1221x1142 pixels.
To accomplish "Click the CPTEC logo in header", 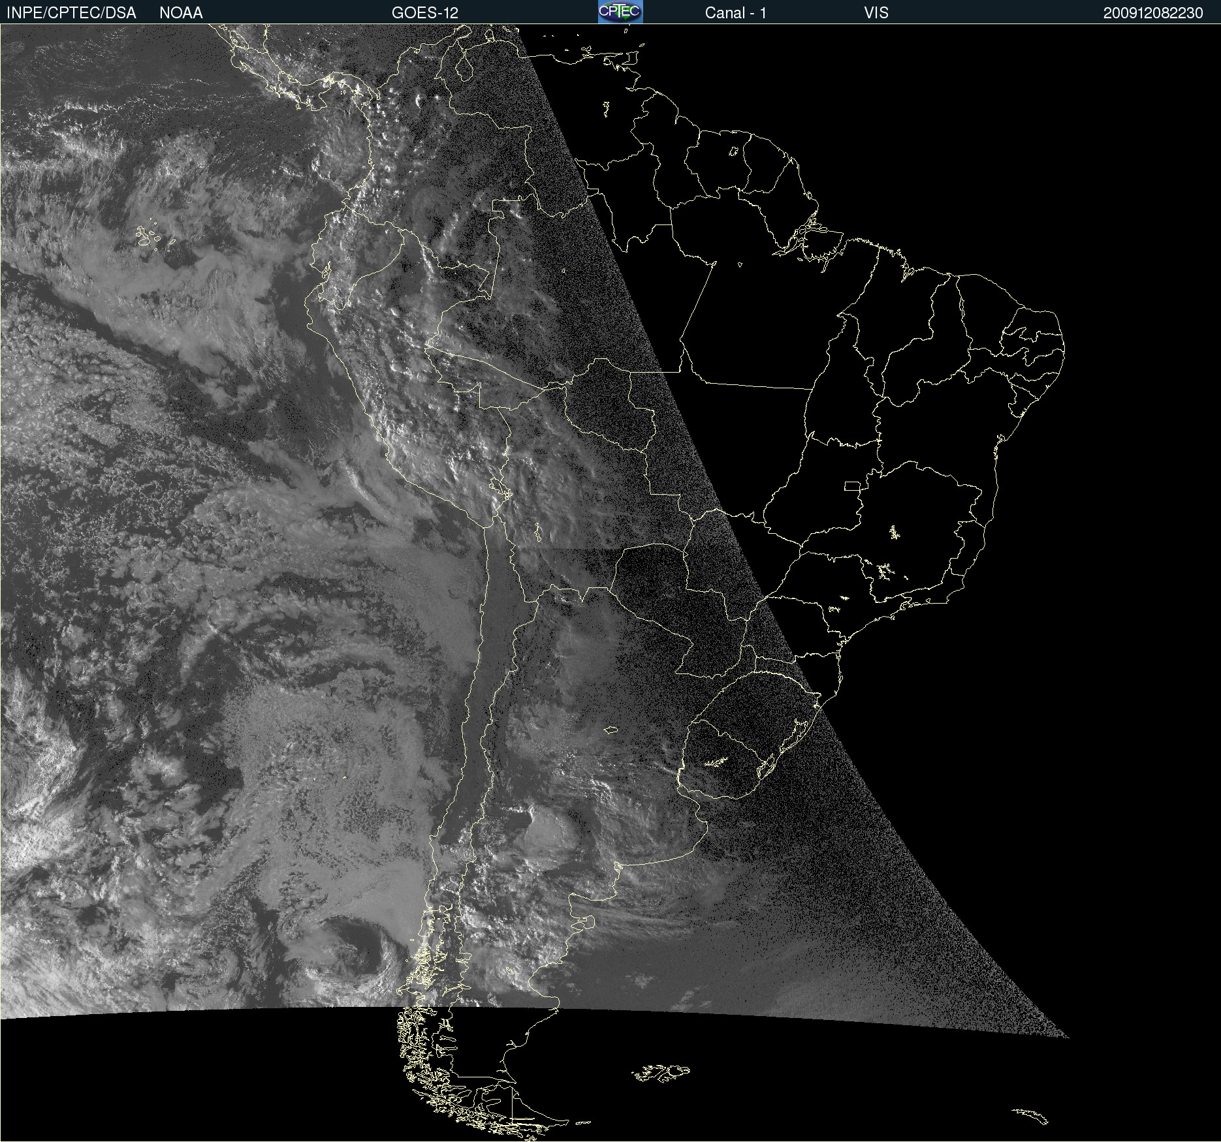I will click(620, 12).
